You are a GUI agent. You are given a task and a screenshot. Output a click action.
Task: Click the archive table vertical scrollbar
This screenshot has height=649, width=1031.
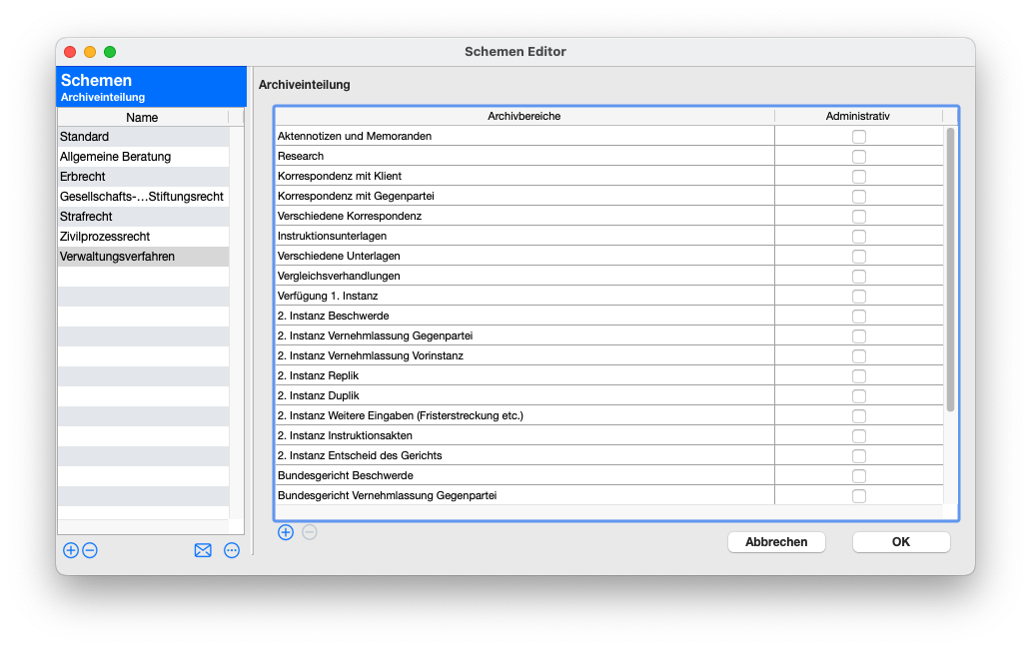click(950, 270)
